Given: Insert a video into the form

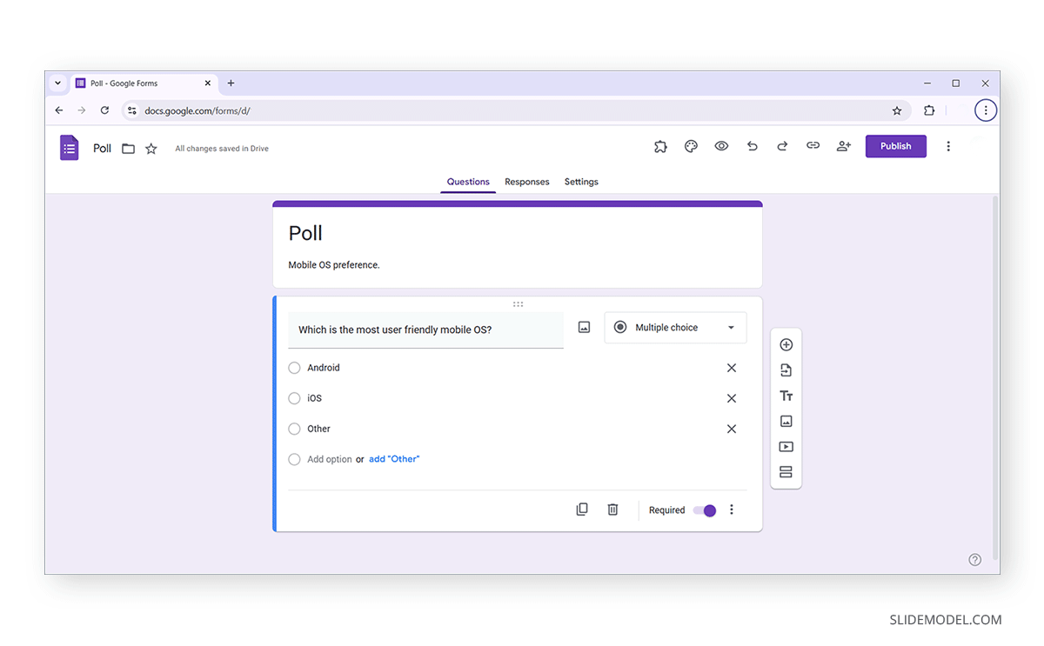Looking at the screenshot, I should coord(786,446).
